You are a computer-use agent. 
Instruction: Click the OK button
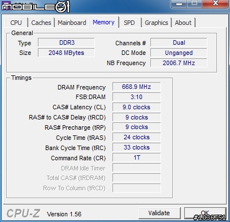coord(205,213)
